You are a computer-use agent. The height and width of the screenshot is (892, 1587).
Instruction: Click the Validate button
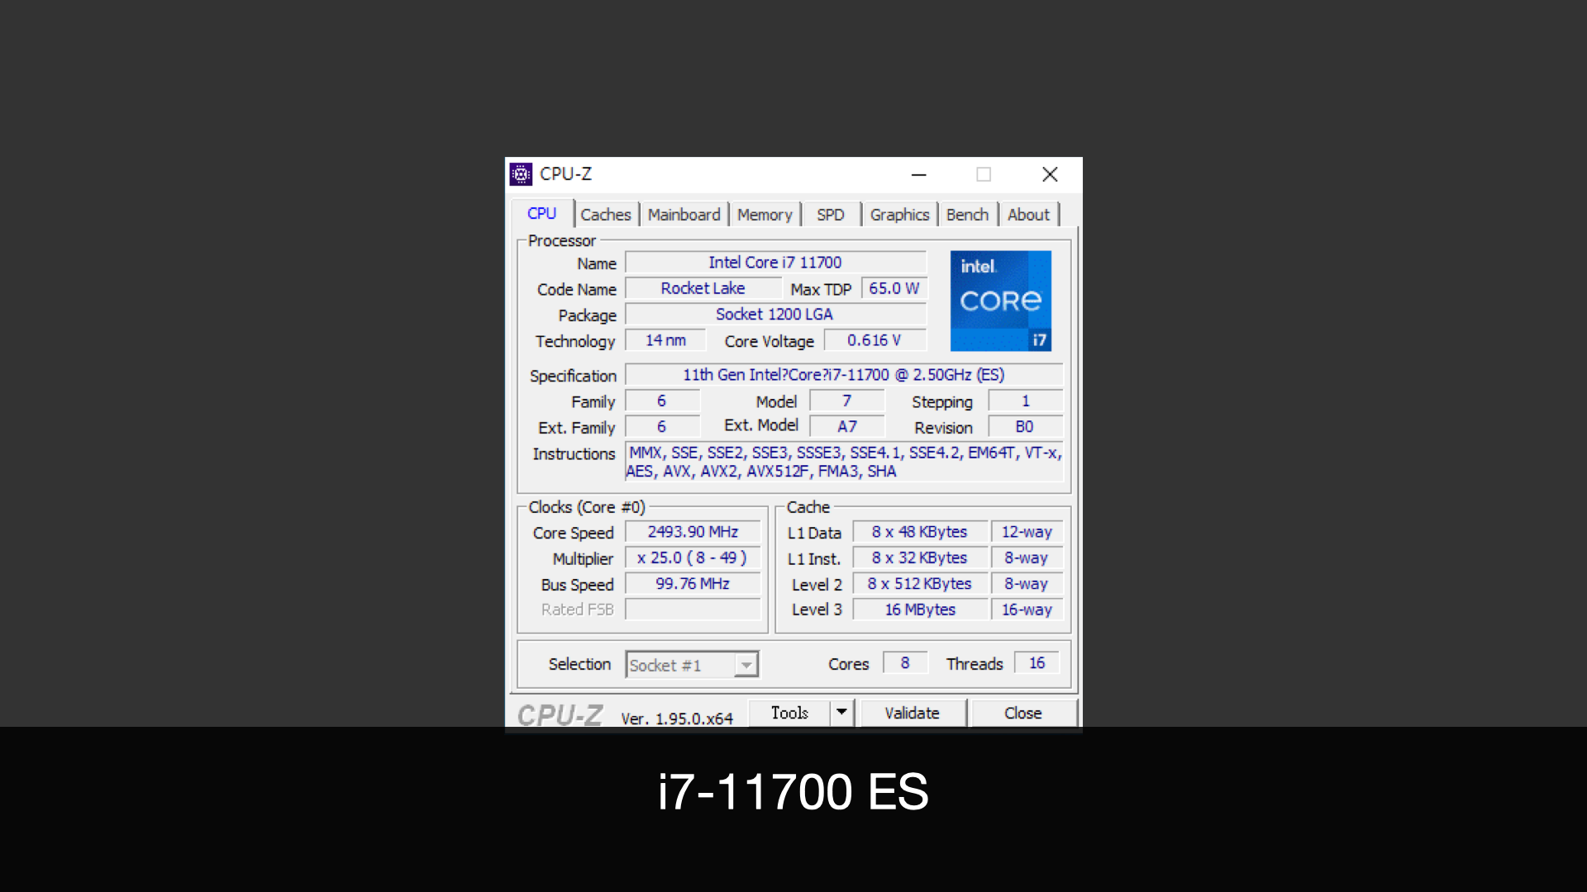point(911,714)
